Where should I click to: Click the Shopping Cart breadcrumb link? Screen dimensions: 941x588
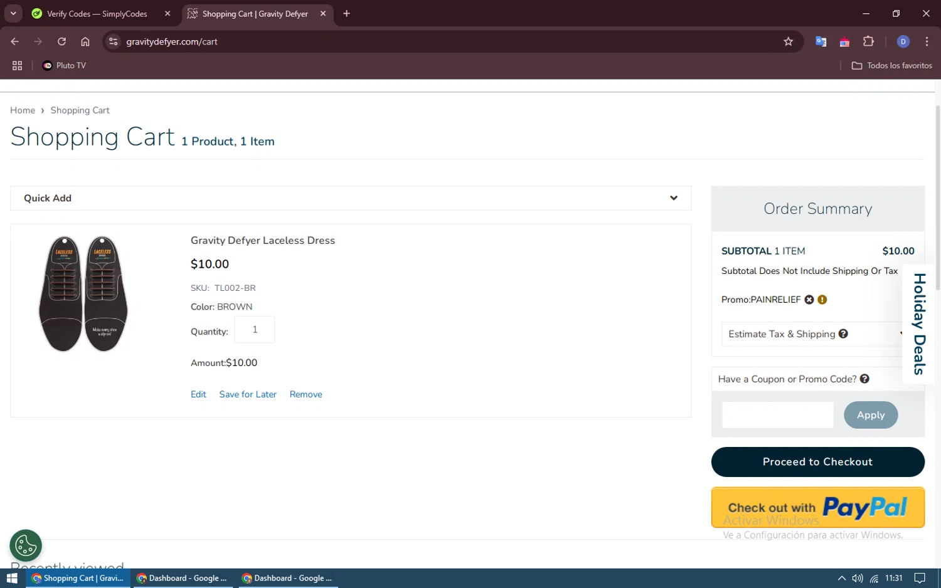[x=80, y=110]
